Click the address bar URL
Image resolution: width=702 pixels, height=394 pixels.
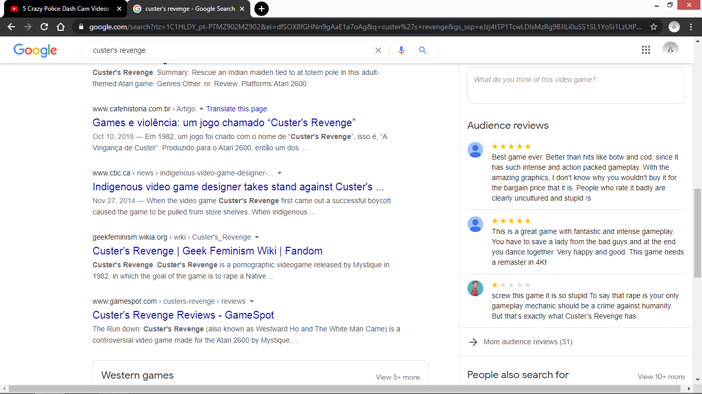point(365,27)
